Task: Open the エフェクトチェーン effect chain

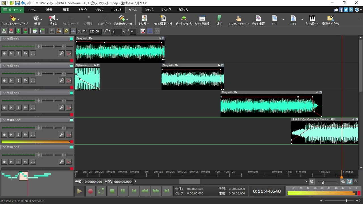Action: [239, 20]
